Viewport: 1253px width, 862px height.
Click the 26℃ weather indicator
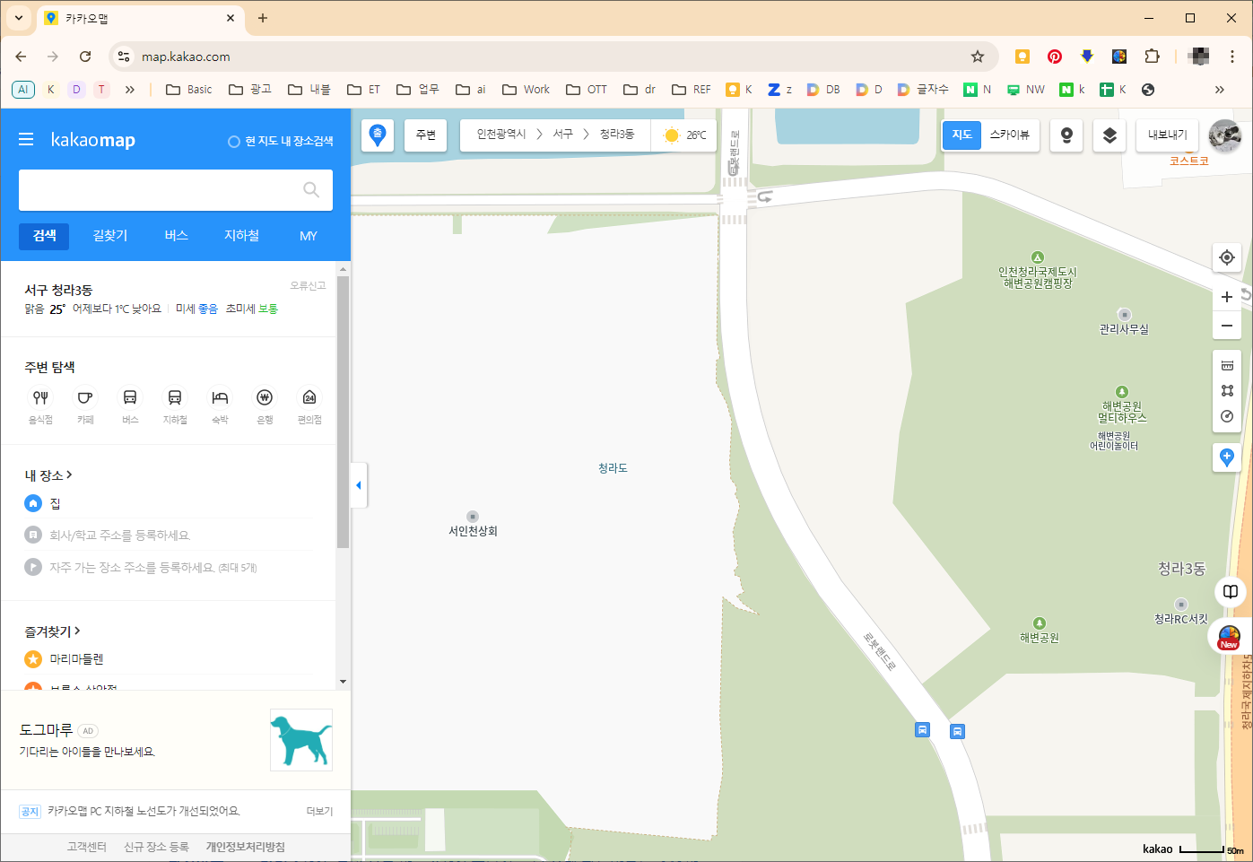(x=684, y=135)
